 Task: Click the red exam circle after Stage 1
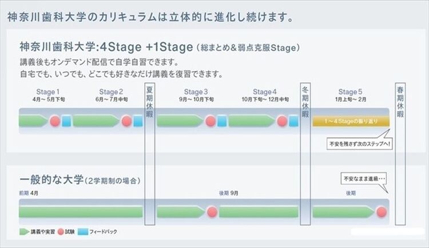(x=55, y=121)
